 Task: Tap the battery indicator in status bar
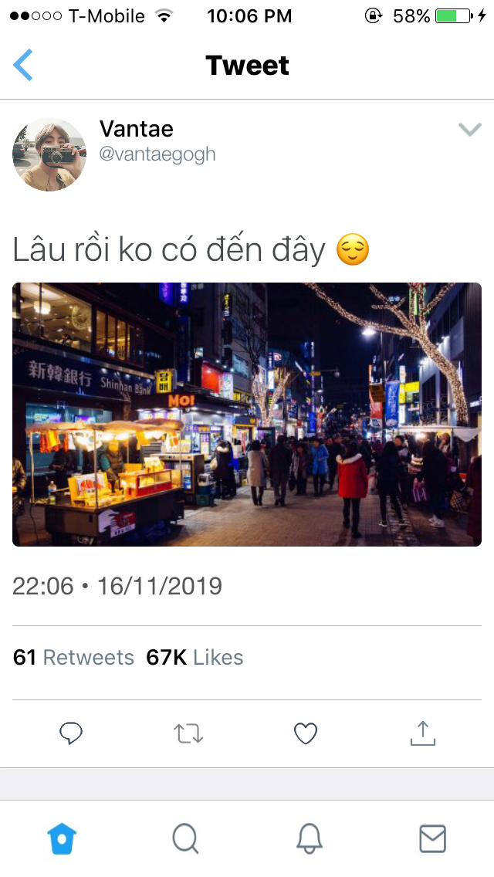454,15
